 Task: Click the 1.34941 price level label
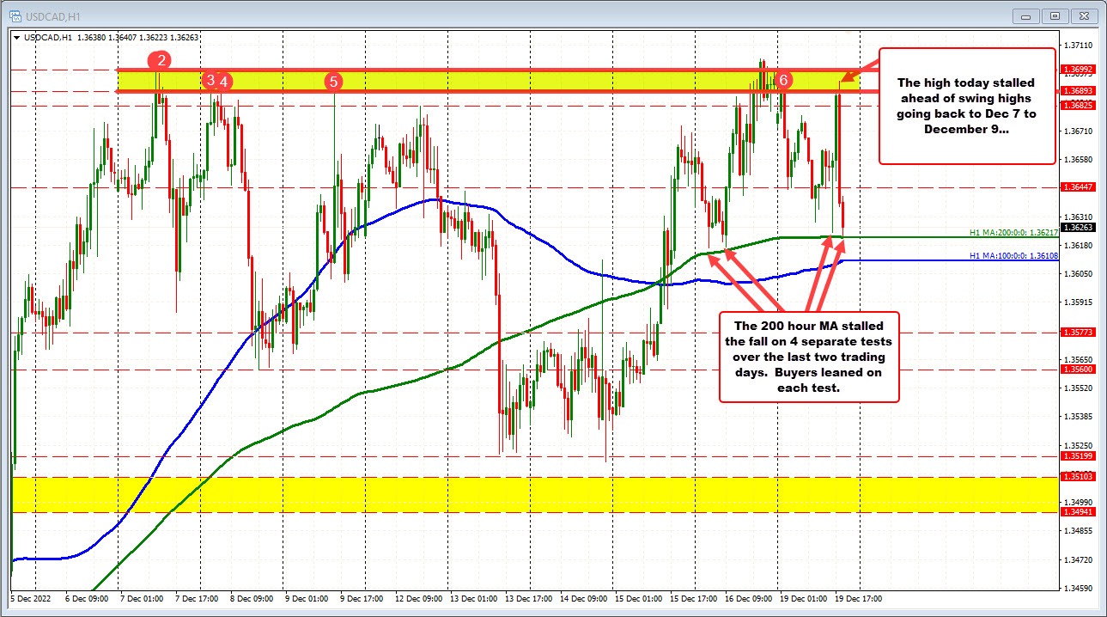click(x=1076, y=511)
